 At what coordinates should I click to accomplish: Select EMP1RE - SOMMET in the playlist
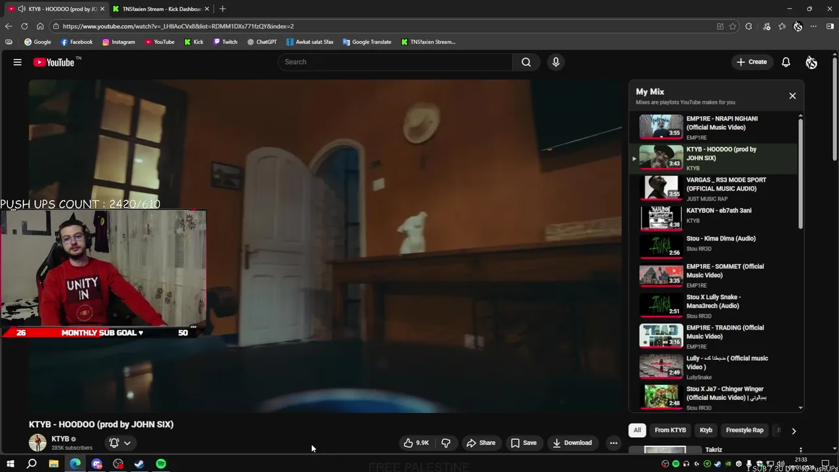click(x=714, y=276)
